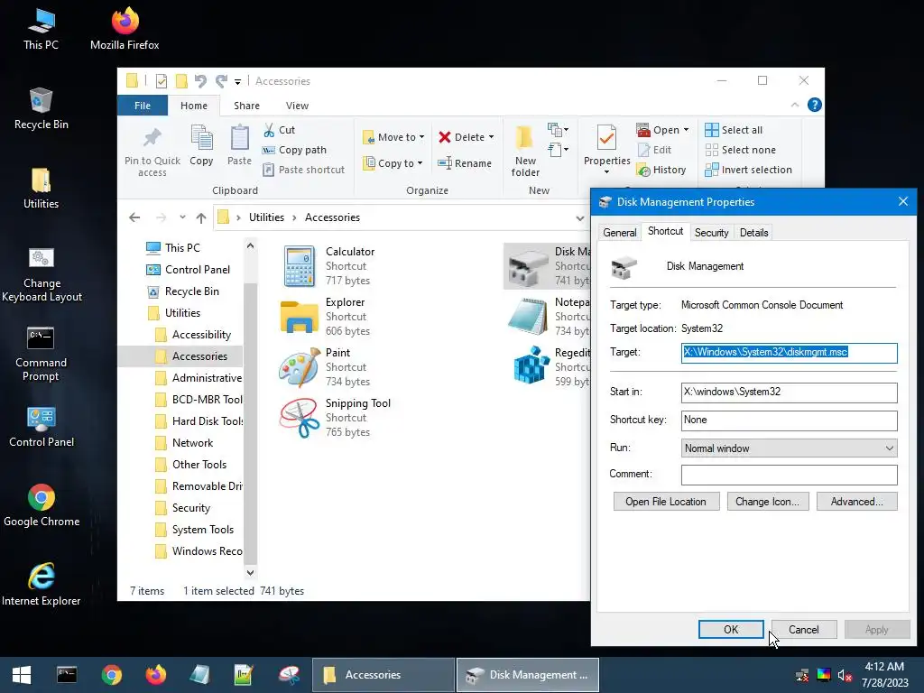Click Invert selection in ribbon

click(x=748, y=170)
